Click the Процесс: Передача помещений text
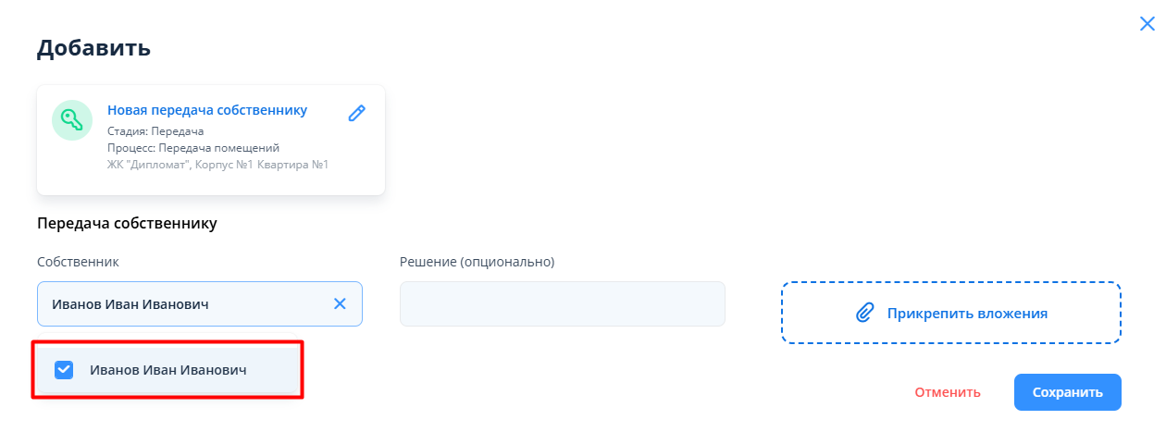The image size is (1166, 432). [193, 148]
